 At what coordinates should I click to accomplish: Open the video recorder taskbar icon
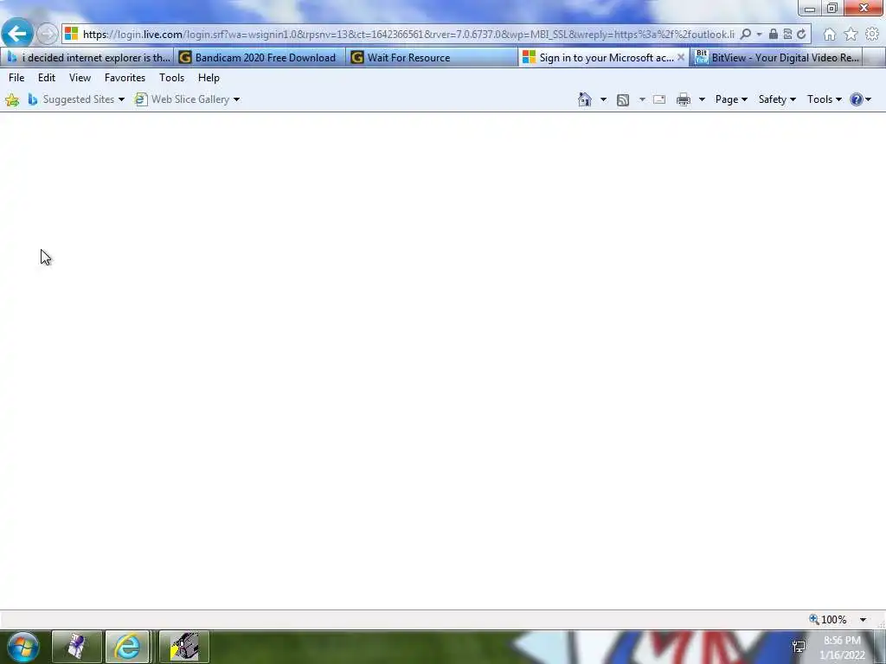click(184, 647)
